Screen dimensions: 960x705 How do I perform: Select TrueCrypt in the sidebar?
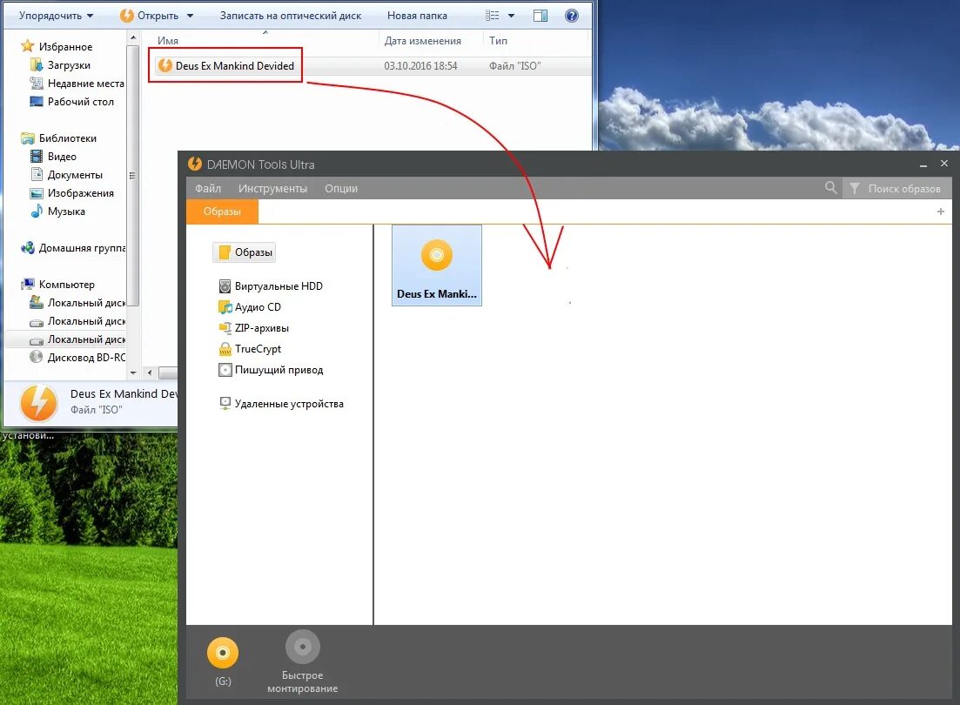click(250, 348)
